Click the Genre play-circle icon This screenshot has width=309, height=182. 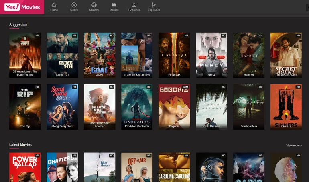coord(74,5)
